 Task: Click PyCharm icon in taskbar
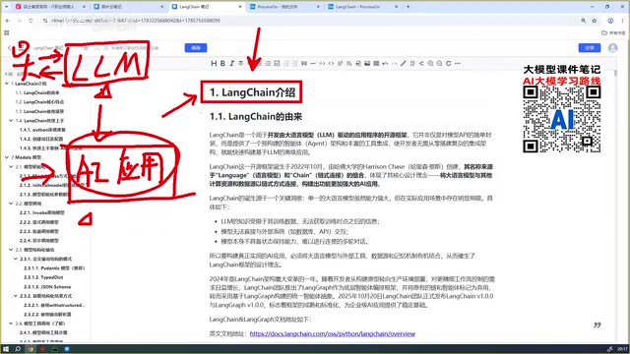(55, 349)
